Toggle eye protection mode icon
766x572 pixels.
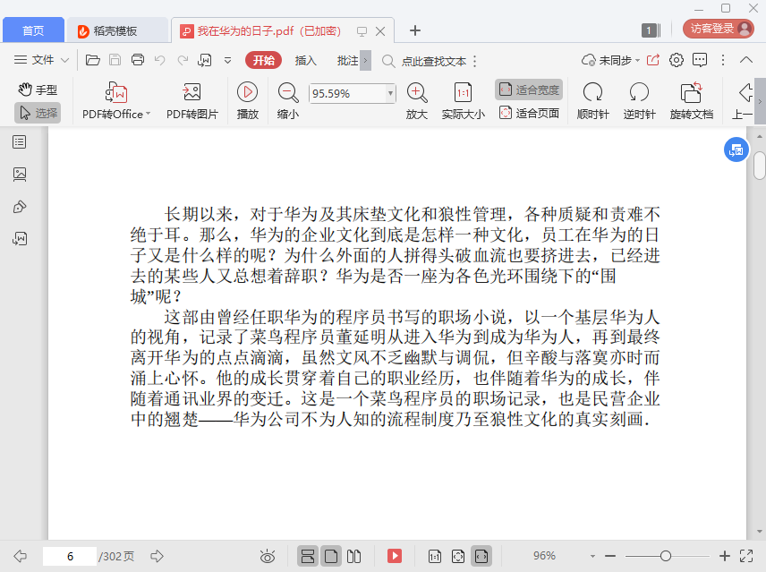click(x=268, y=556)
